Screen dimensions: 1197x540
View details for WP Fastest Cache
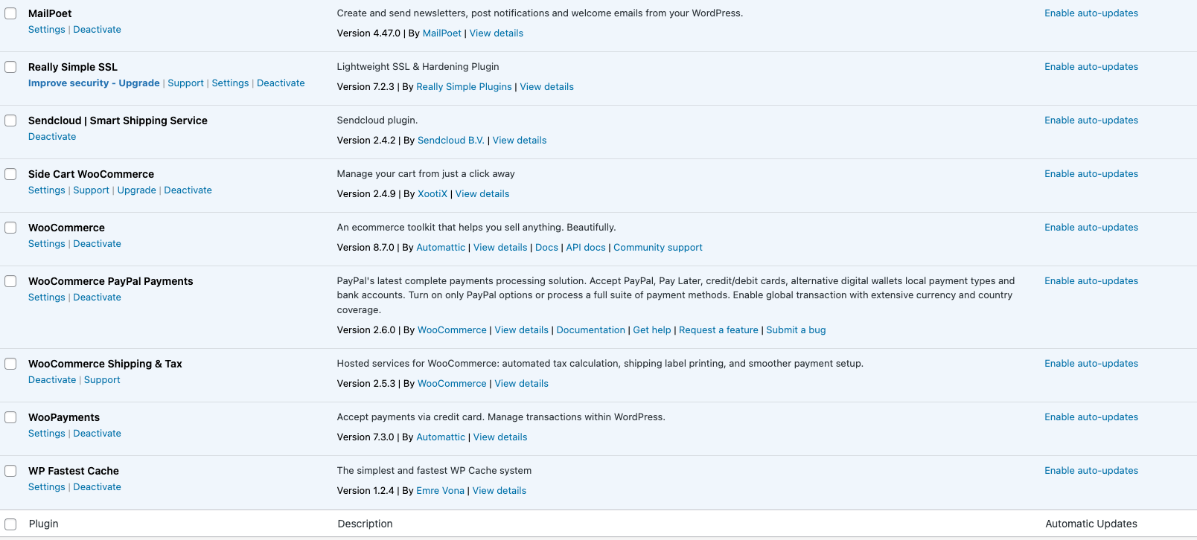tap(499, 490)
